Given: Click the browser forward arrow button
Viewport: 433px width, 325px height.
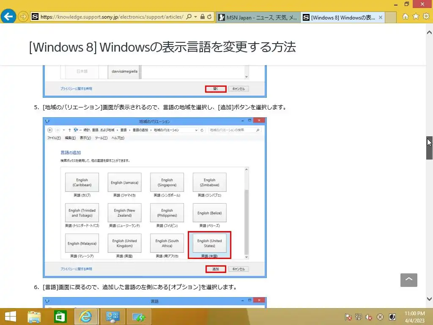Looking at the screenshot, I should (24, 17).
